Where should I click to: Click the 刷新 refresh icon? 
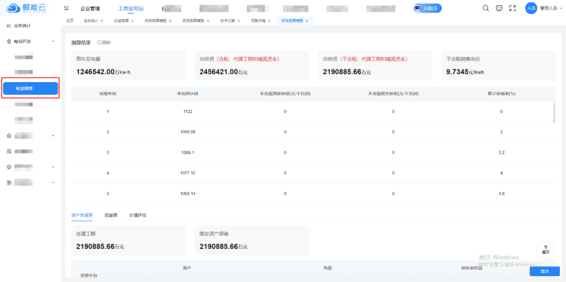click(103, 42)
